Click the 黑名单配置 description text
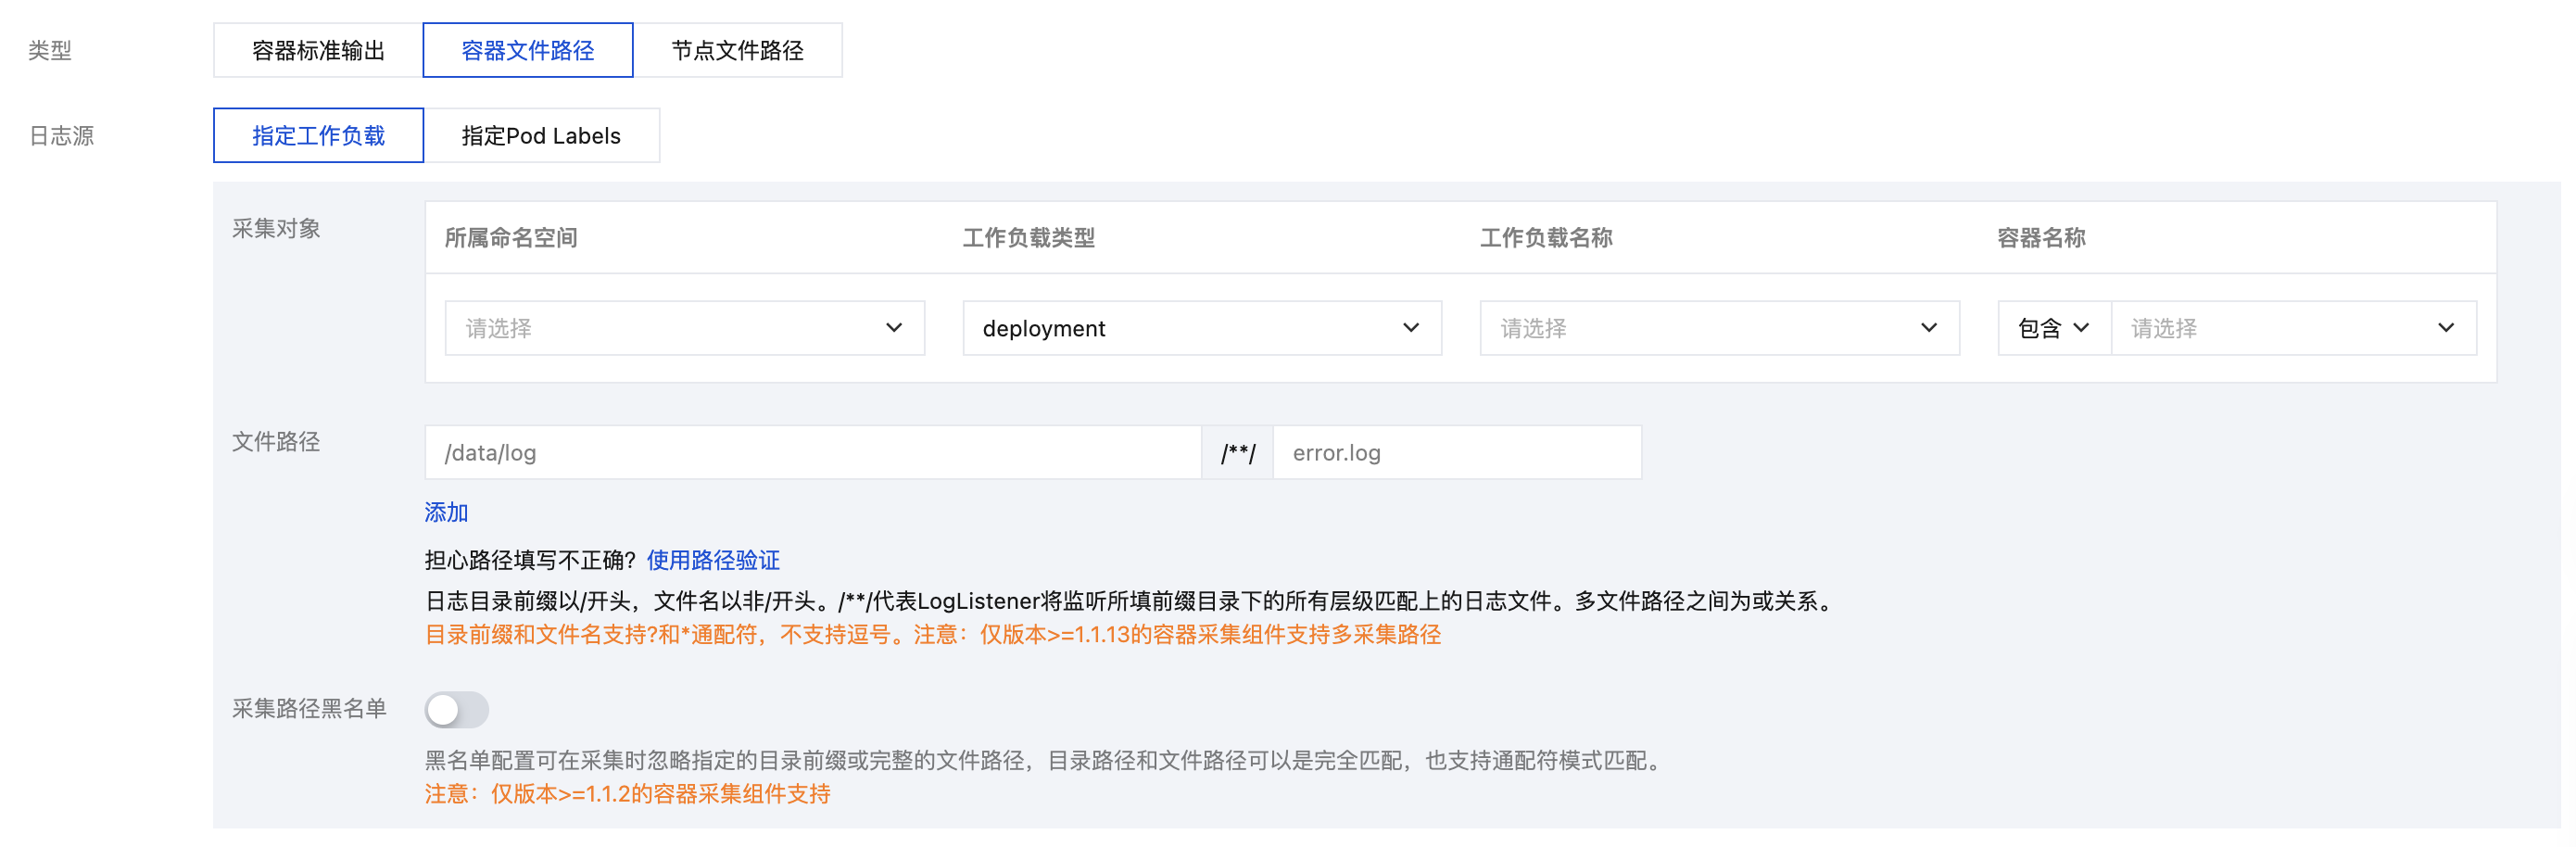This screenshot has height=847, width=2576. 1045,760
